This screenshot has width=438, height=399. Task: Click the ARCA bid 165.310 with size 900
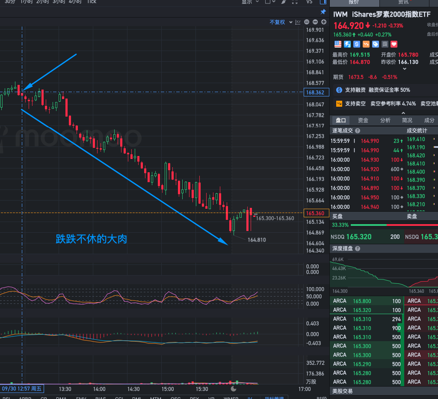[x=367, y=328]
